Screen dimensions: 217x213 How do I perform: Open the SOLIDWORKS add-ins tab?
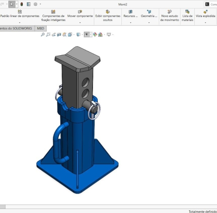16,29
